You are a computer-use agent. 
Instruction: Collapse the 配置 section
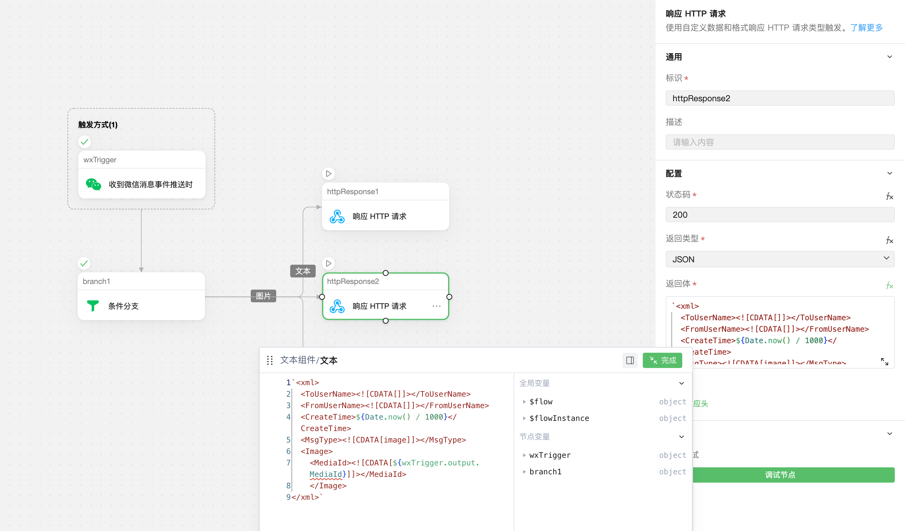pos(889,173)
